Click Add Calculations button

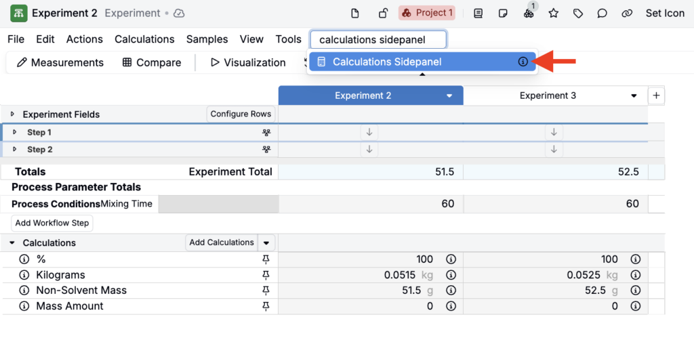[222, 242]
